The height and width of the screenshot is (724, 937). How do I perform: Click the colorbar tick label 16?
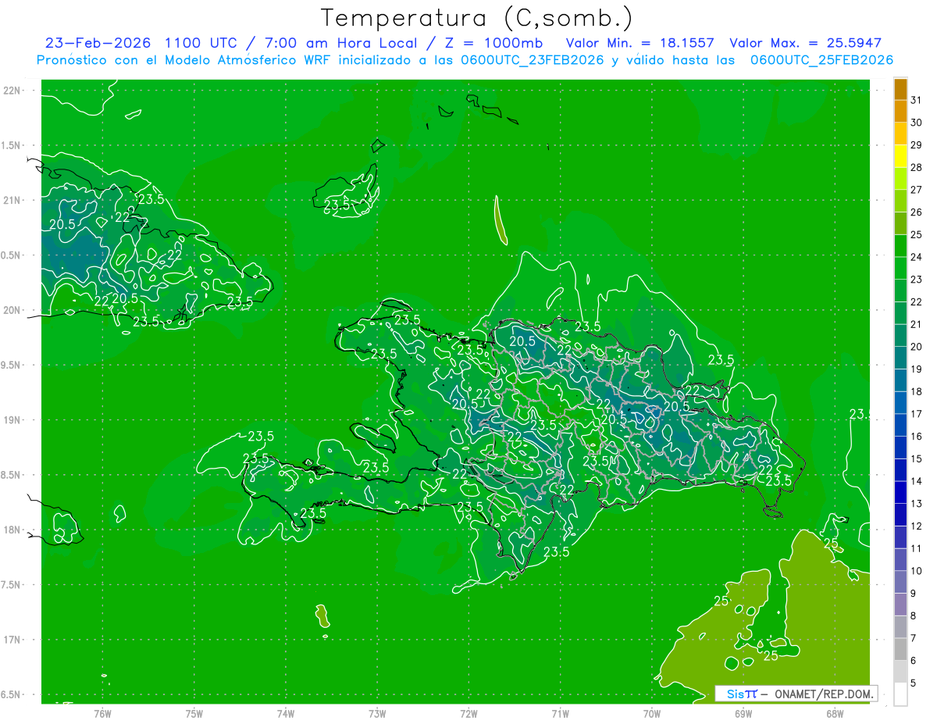[917, 437]
